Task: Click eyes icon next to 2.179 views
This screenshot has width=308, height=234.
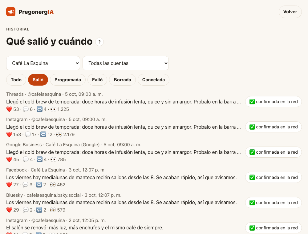Action: pyautogui.click(x=59, y=135)
